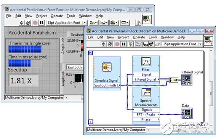Screen dimensions: 216x138
Task: Open the Front Panel Align Objects dropdown
Action: (93, 23)
